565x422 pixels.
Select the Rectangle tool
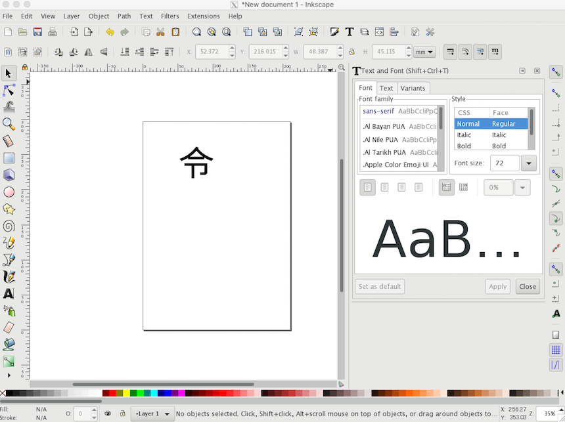tap(9, 158)
